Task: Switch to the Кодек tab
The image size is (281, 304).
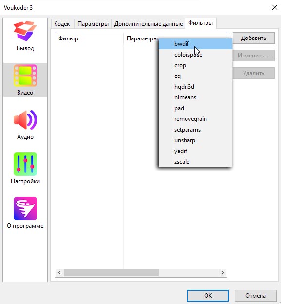Action: point(62,24)
